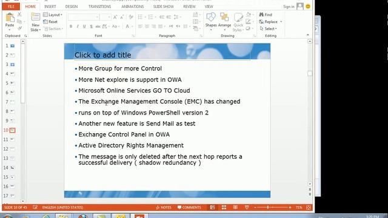Click the Format Painter brush icon
Viewport: 388px width, 218px height.
(19, 28)
